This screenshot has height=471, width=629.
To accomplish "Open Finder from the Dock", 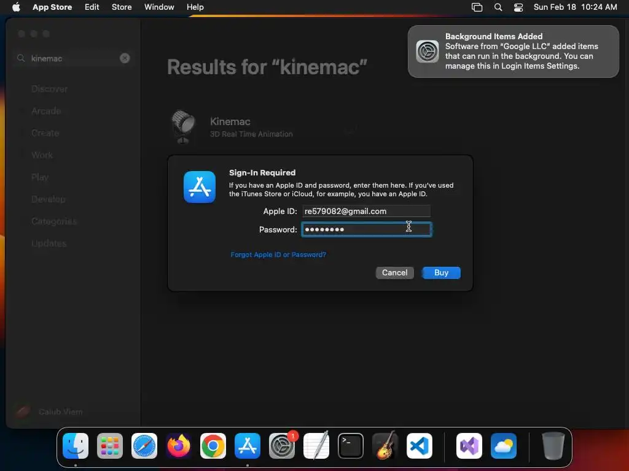I will [x=76, y=446].
